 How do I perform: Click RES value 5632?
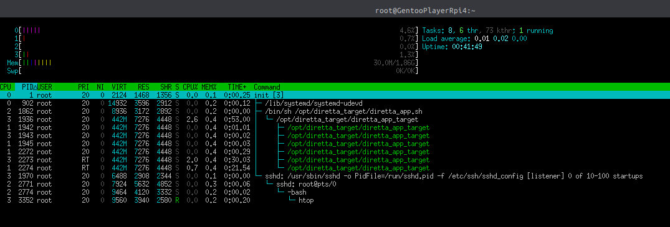[x=142, y=184]
